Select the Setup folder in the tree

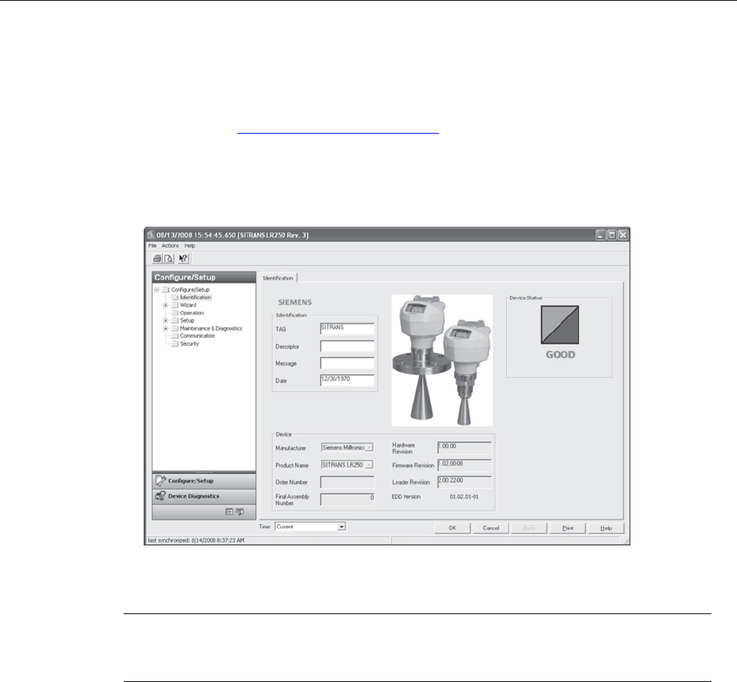(187, 320)
